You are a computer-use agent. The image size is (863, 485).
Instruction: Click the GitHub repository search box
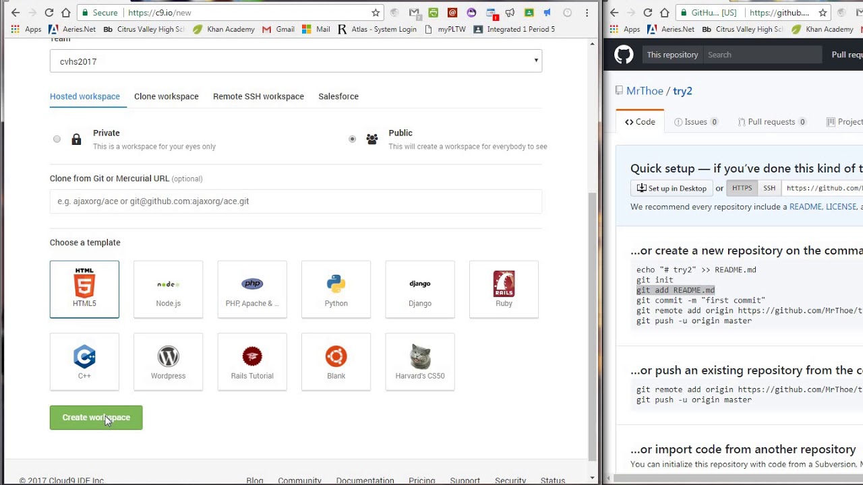762,55
